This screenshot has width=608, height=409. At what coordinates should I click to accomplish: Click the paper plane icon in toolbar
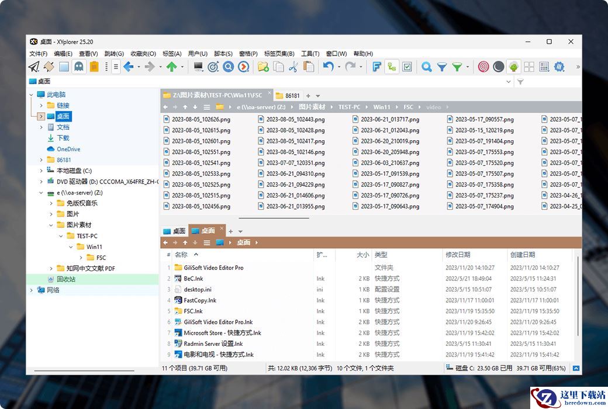34,67
